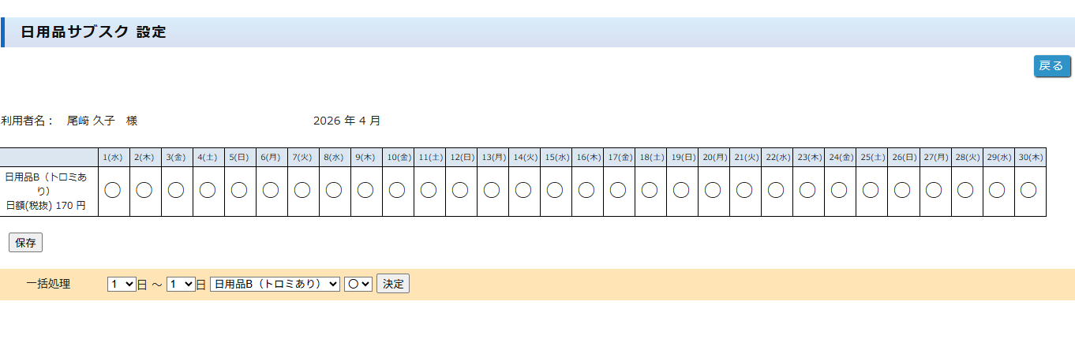This screenshot has height=350, width=1075.
Task: Toggle the circle for day 12 (日)
Action: 460,190
